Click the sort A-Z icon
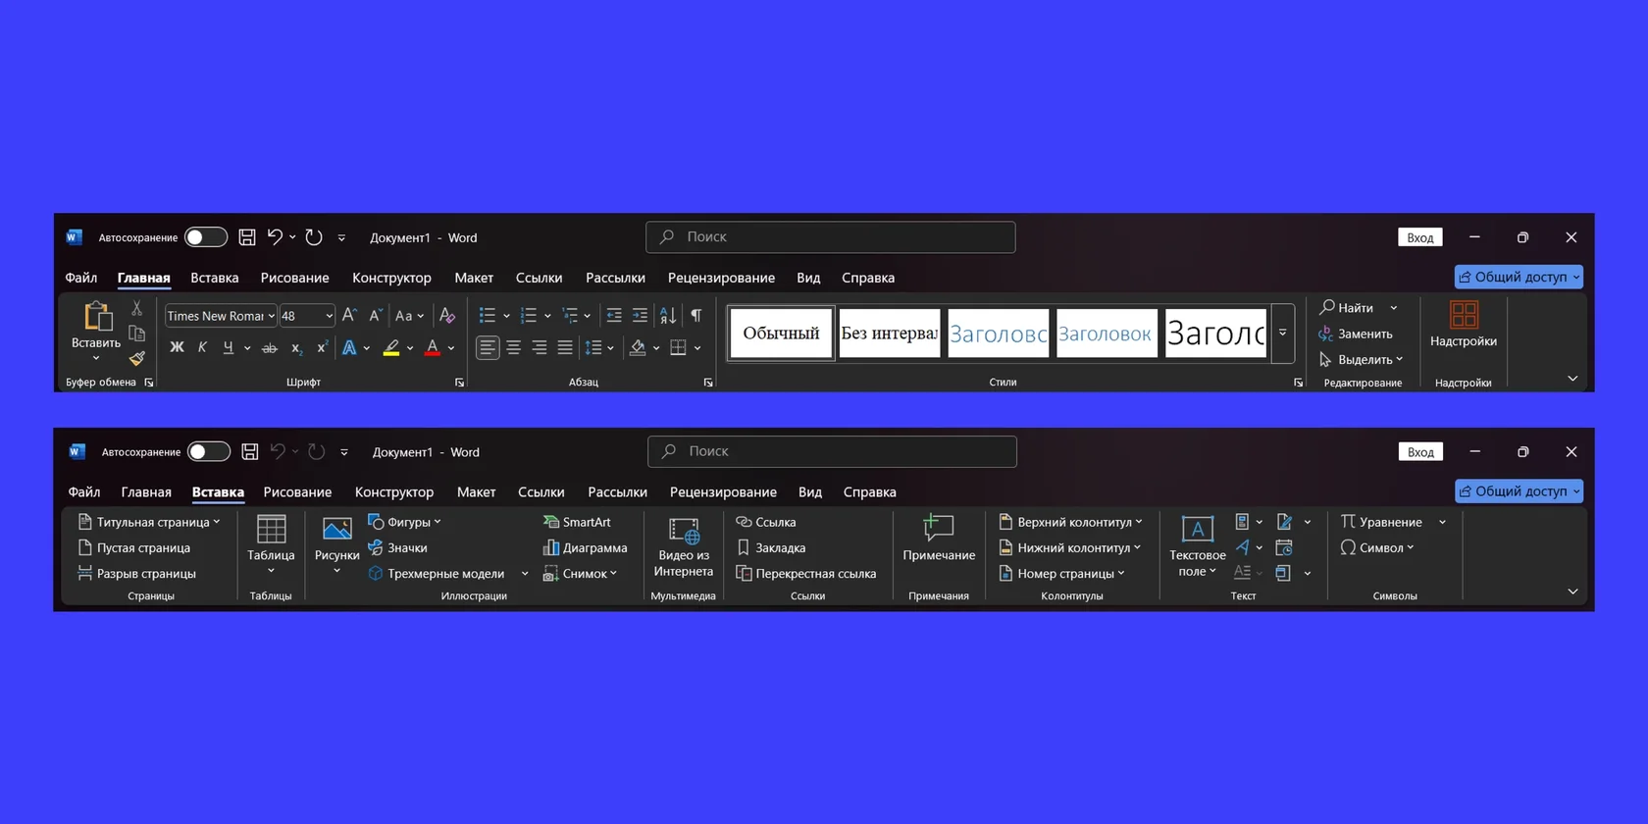This screenshot has width=1648, height=824. pos(668,315)
